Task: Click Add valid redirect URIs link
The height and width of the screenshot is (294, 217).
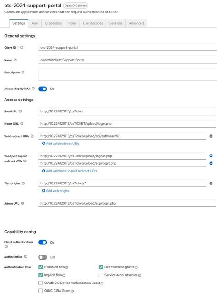Action: click(x=61, y=144)
